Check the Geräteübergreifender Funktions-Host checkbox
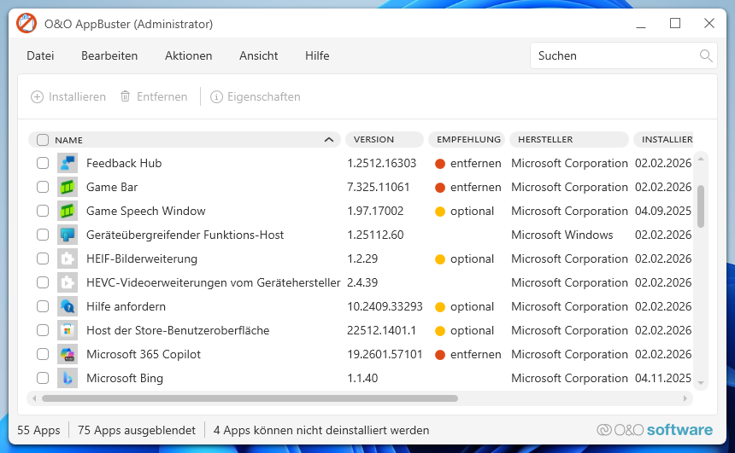The image size is (735, 453). coord(43,235)
